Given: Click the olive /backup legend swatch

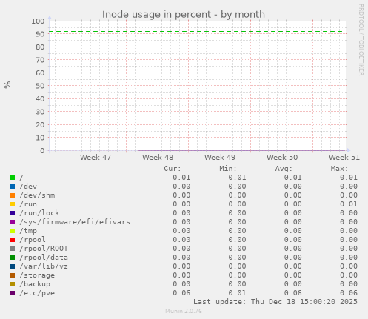Looking at the screenshot, I should (x=13, y=284).
